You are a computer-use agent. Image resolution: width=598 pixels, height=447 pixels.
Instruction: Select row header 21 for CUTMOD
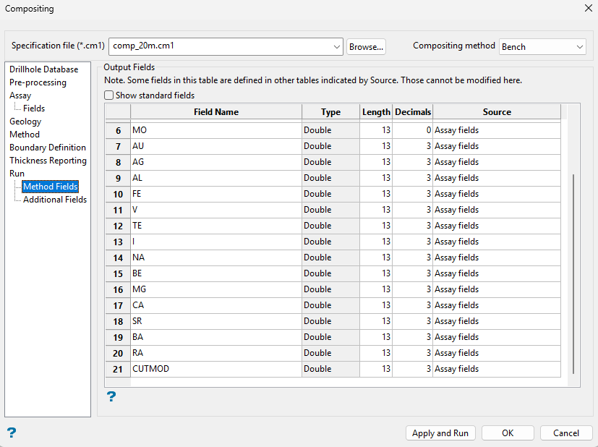(118, 369)
